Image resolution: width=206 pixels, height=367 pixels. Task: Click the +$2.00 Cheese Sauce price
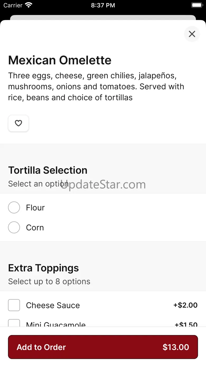pos(185,305)
